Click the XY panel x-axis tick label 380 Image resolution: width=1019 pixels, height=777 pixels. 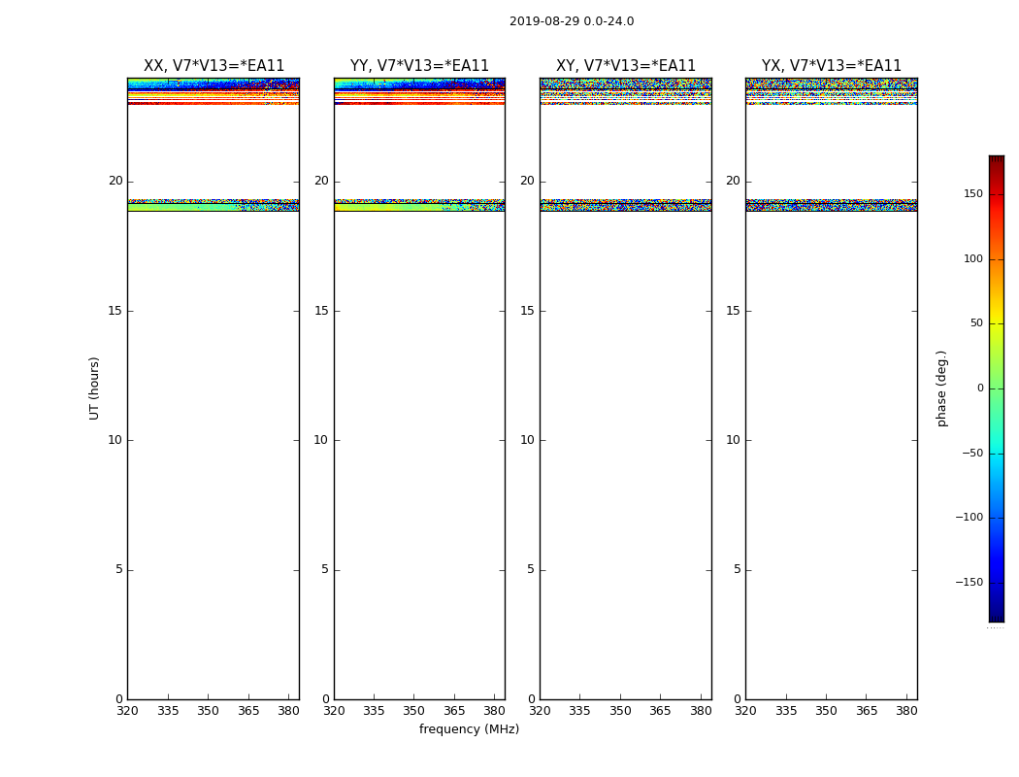click(701, 711)
